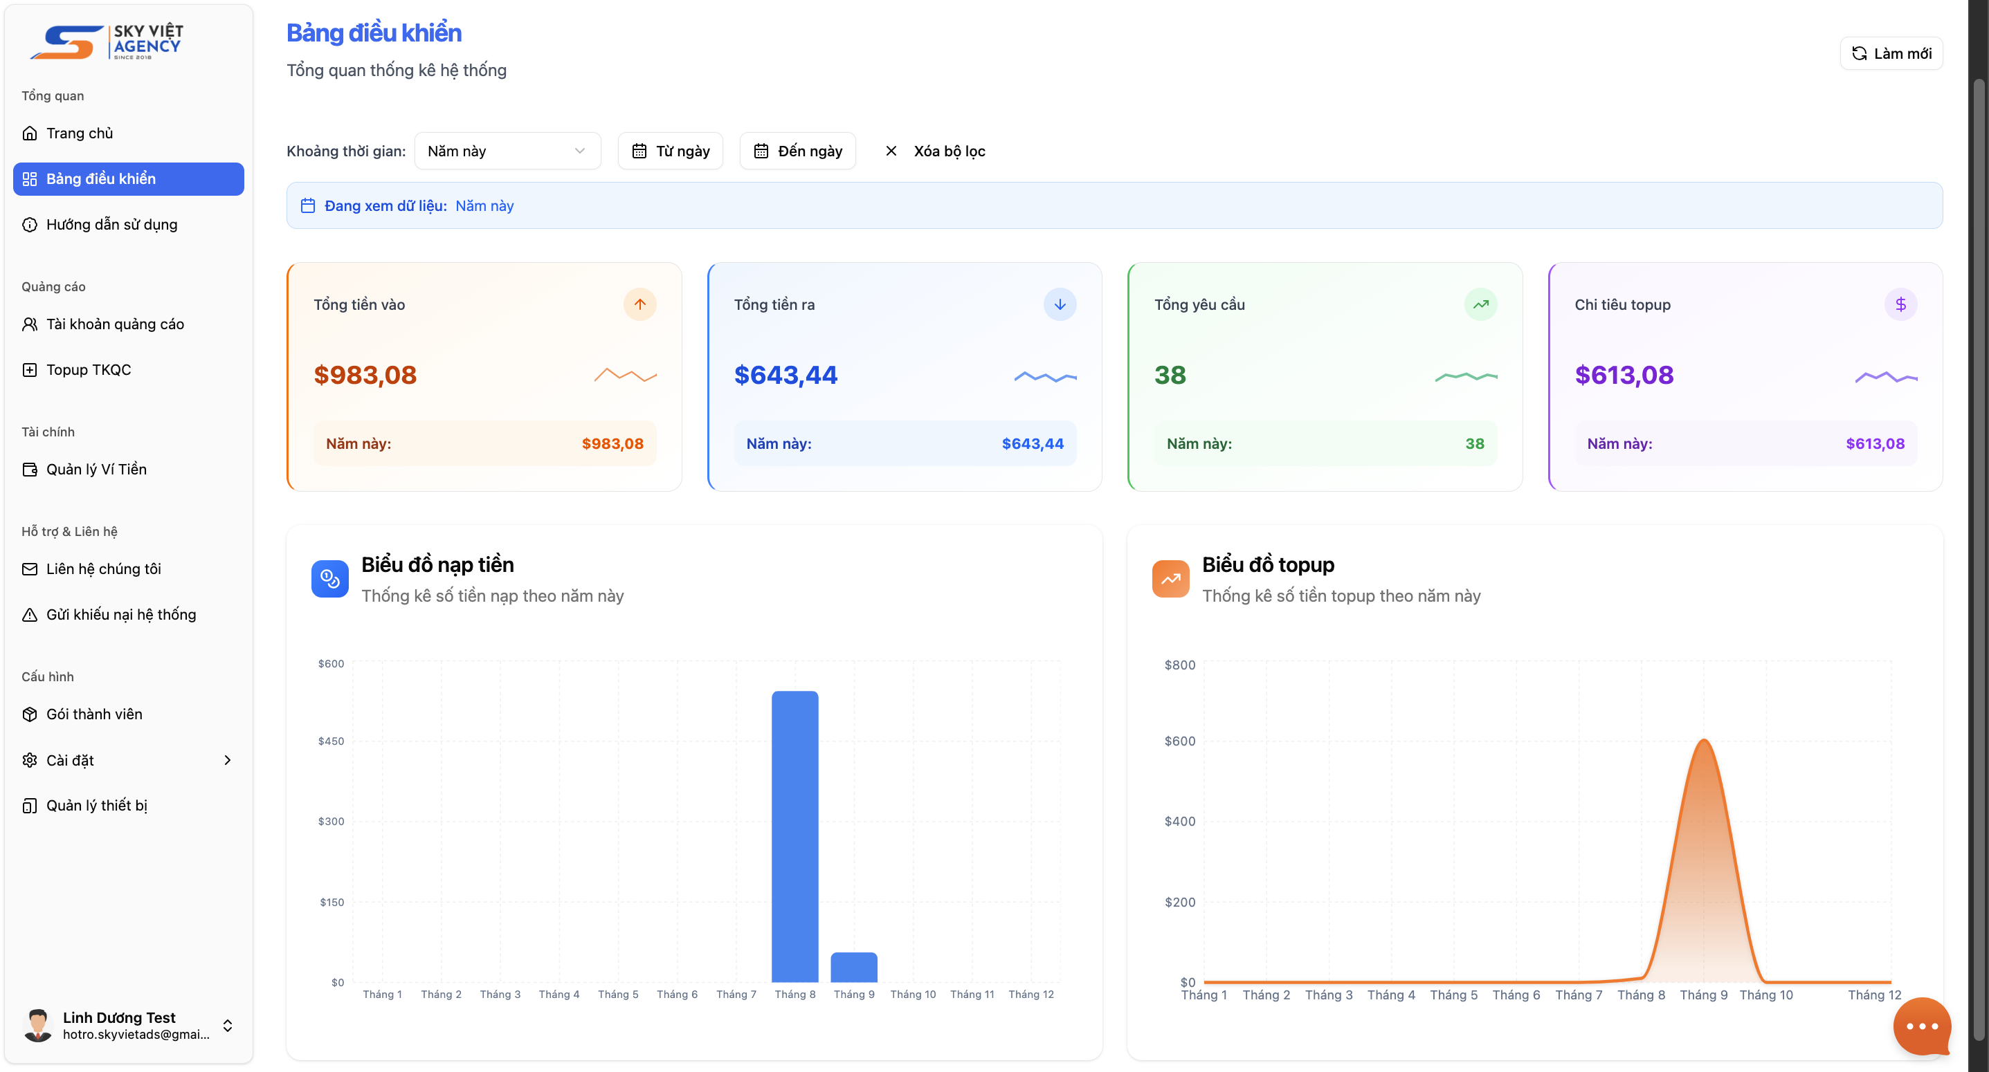The height and width of the screenshot is (1072, 1989).
Task: Click the down arrow icon on Tổng tiền ra card
Action: pos(1060,304)
